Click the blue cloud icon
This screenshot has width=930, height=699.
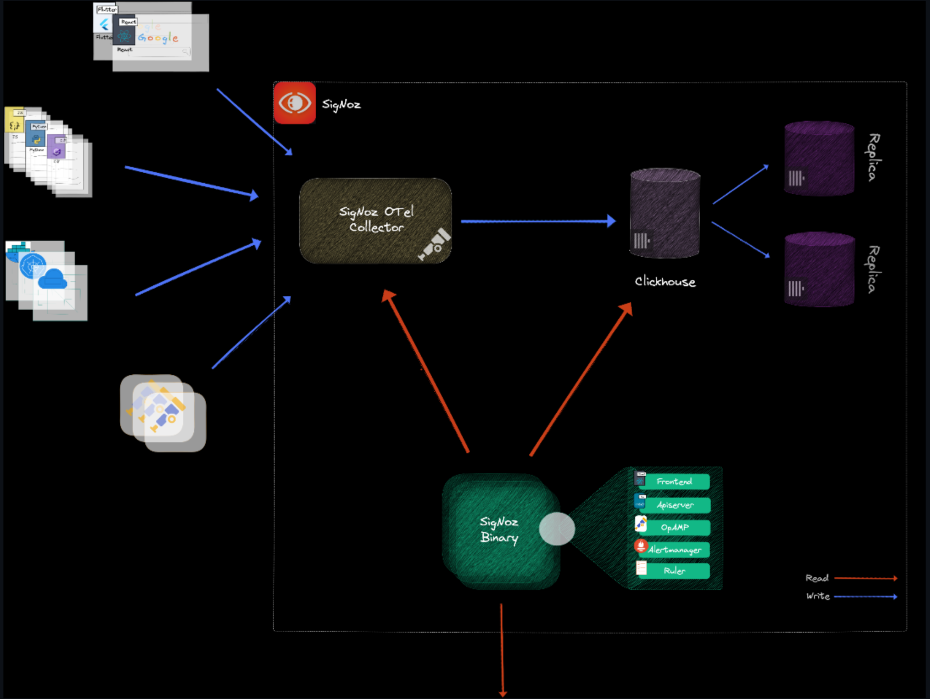(x=53, y=279)
